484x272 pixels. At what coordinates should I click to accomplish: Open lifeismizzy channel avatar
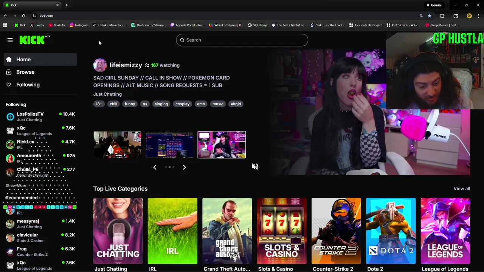tap(100, 65)
